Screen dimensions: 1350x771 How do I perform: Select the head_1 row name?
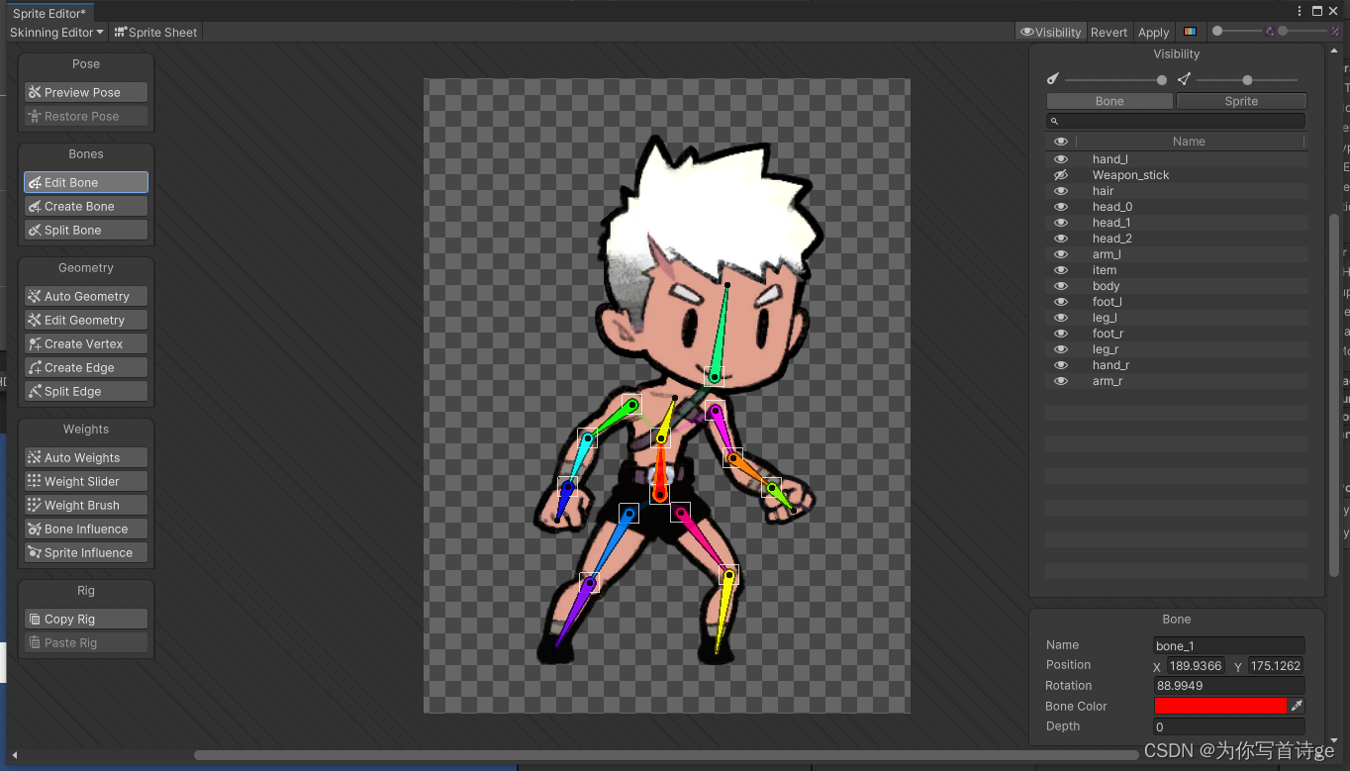(1111, 223)
